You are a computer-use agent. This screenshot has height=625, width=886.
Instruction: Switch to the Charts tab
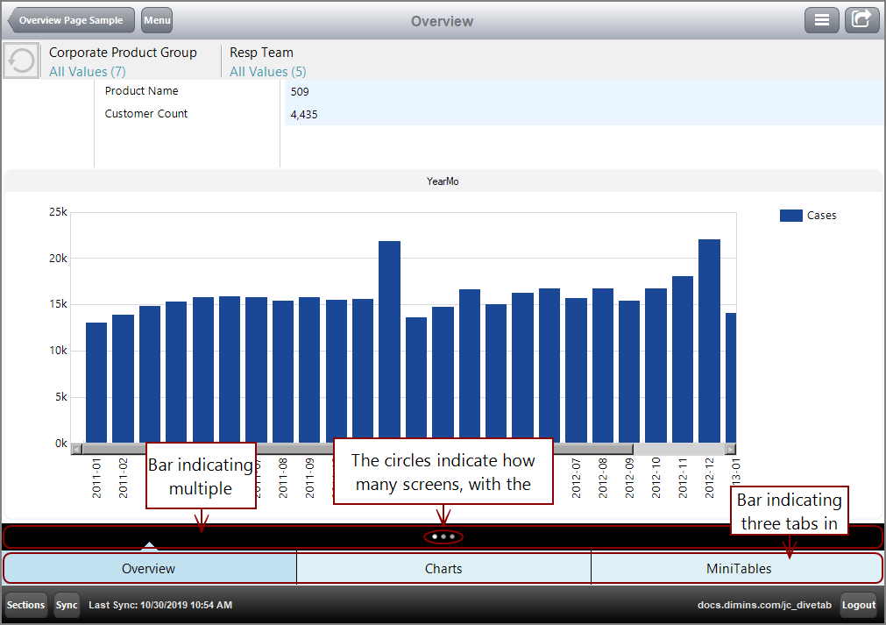pos(443,567)
